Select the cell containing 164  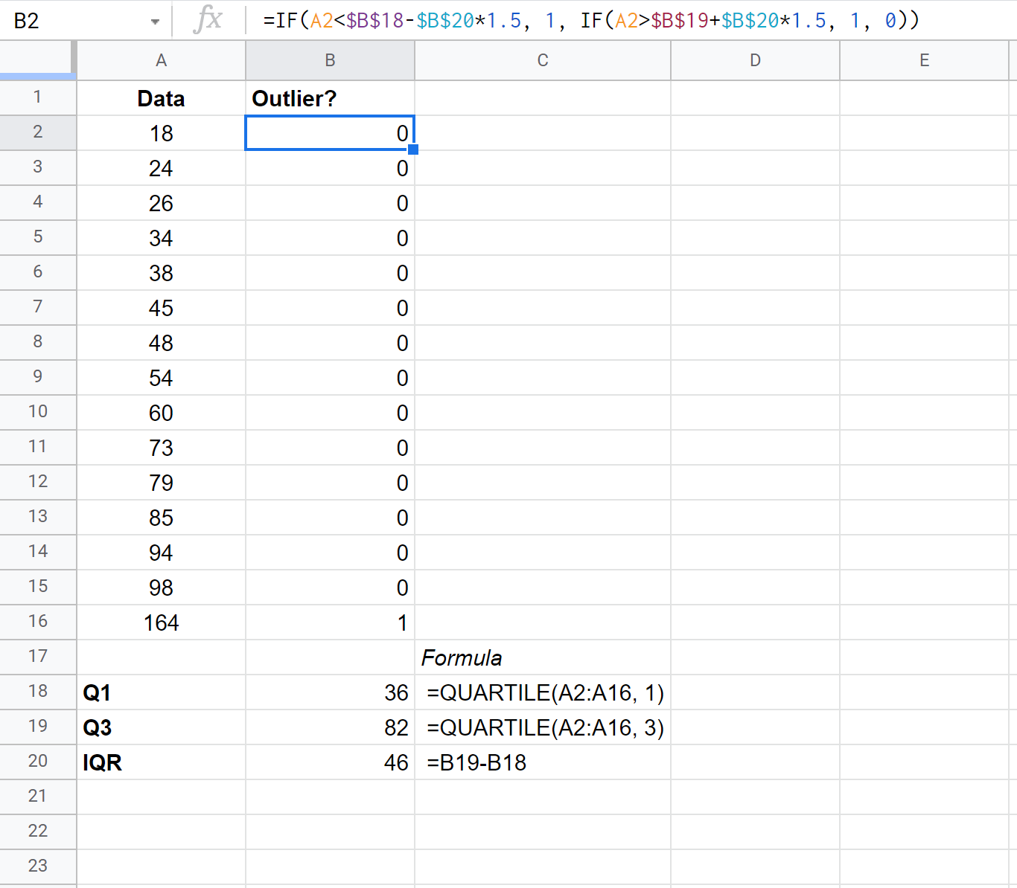tap(161, 622)
